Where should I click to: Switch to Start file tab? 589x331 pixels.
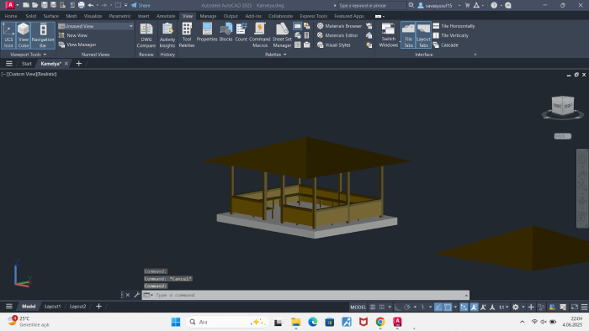pyautogui.click(x=26, y=63)
